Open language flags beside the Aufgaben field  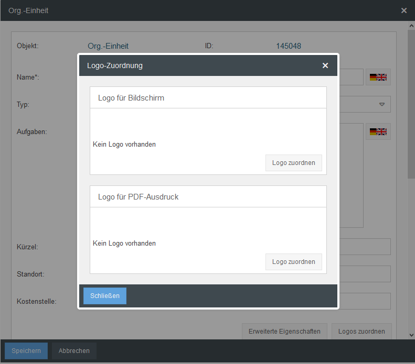pos(378,131)
